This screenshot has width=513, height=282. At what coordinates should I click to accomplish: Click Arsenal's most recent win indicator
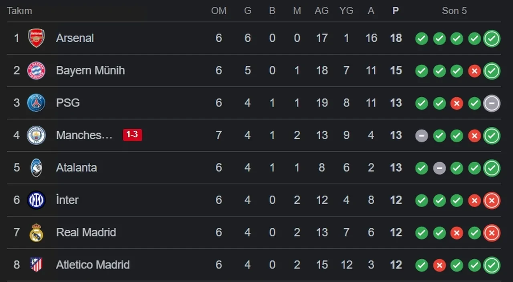pyautogui.click(x=492, y=38)
